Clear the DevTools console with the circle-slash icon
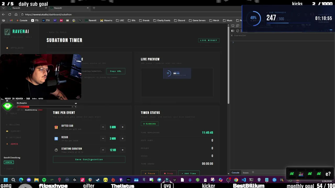This screenshot has width=335, height=188. (238, 31)
